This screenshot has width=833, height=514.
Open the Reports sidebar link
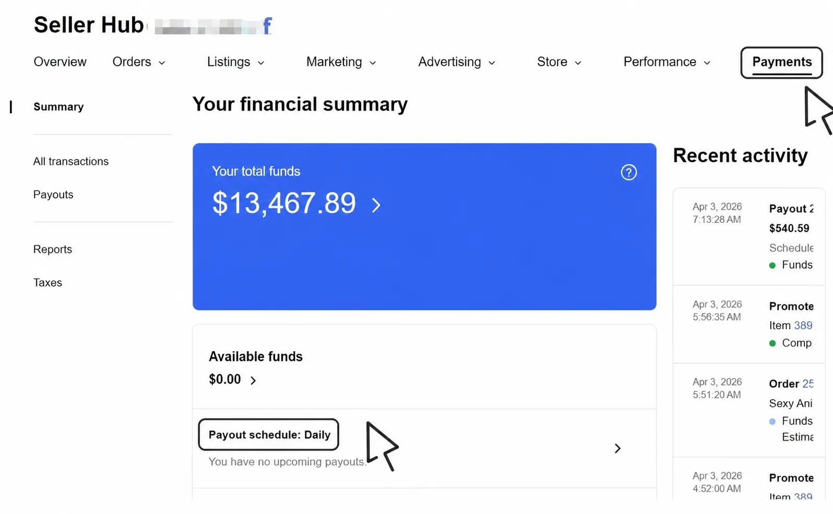53,249
